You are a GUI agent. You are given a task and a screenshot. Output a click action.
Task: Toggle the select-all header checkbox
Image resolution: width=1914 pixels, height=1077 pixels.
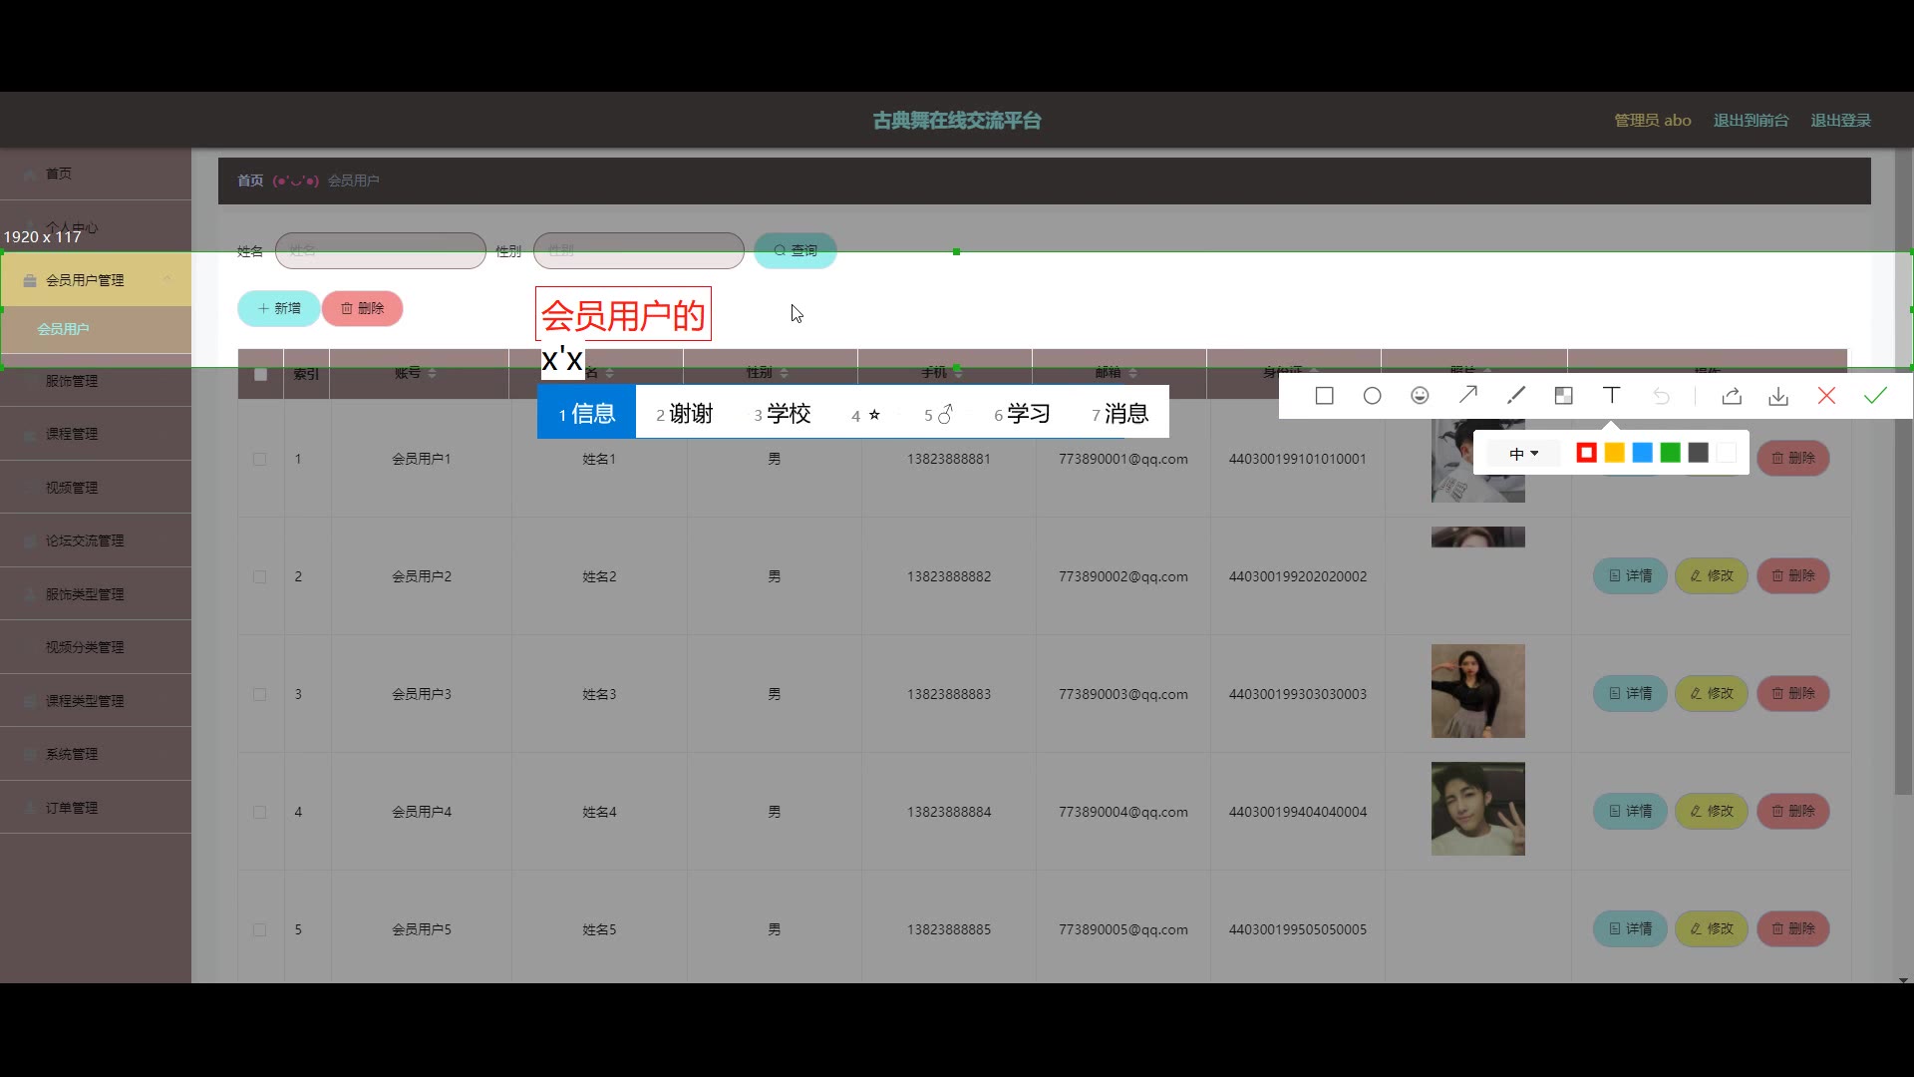260,374
